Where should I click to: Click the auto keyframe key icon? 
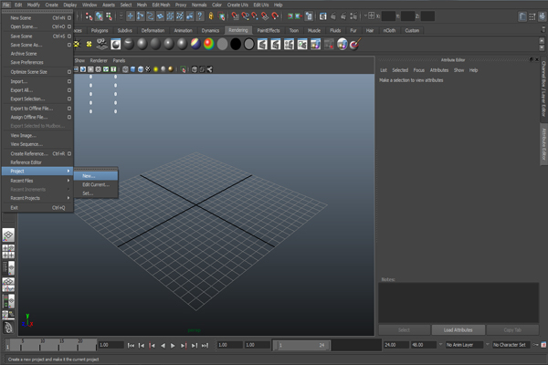[x=535, y=345]
